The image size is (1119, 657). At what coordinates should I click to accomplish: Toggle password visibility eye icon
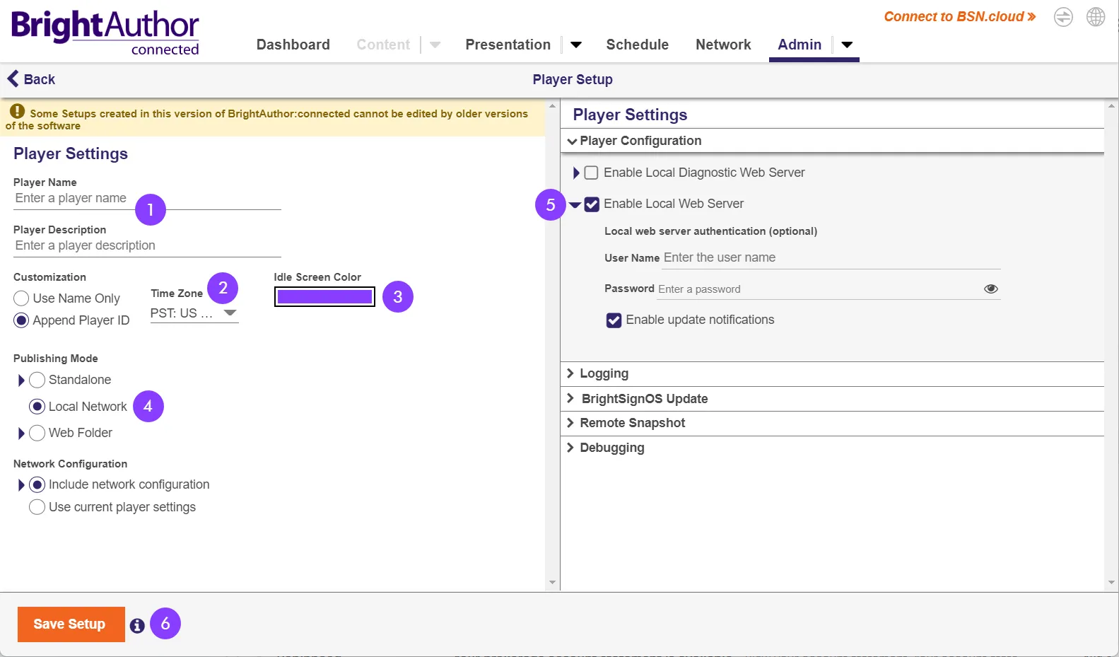[x=990, y=289]
